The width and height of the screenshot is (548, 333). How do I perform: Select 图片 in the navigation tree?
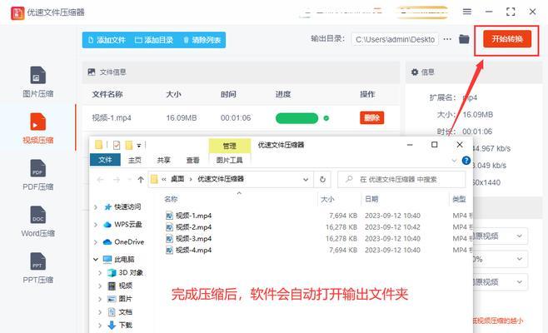120,299
